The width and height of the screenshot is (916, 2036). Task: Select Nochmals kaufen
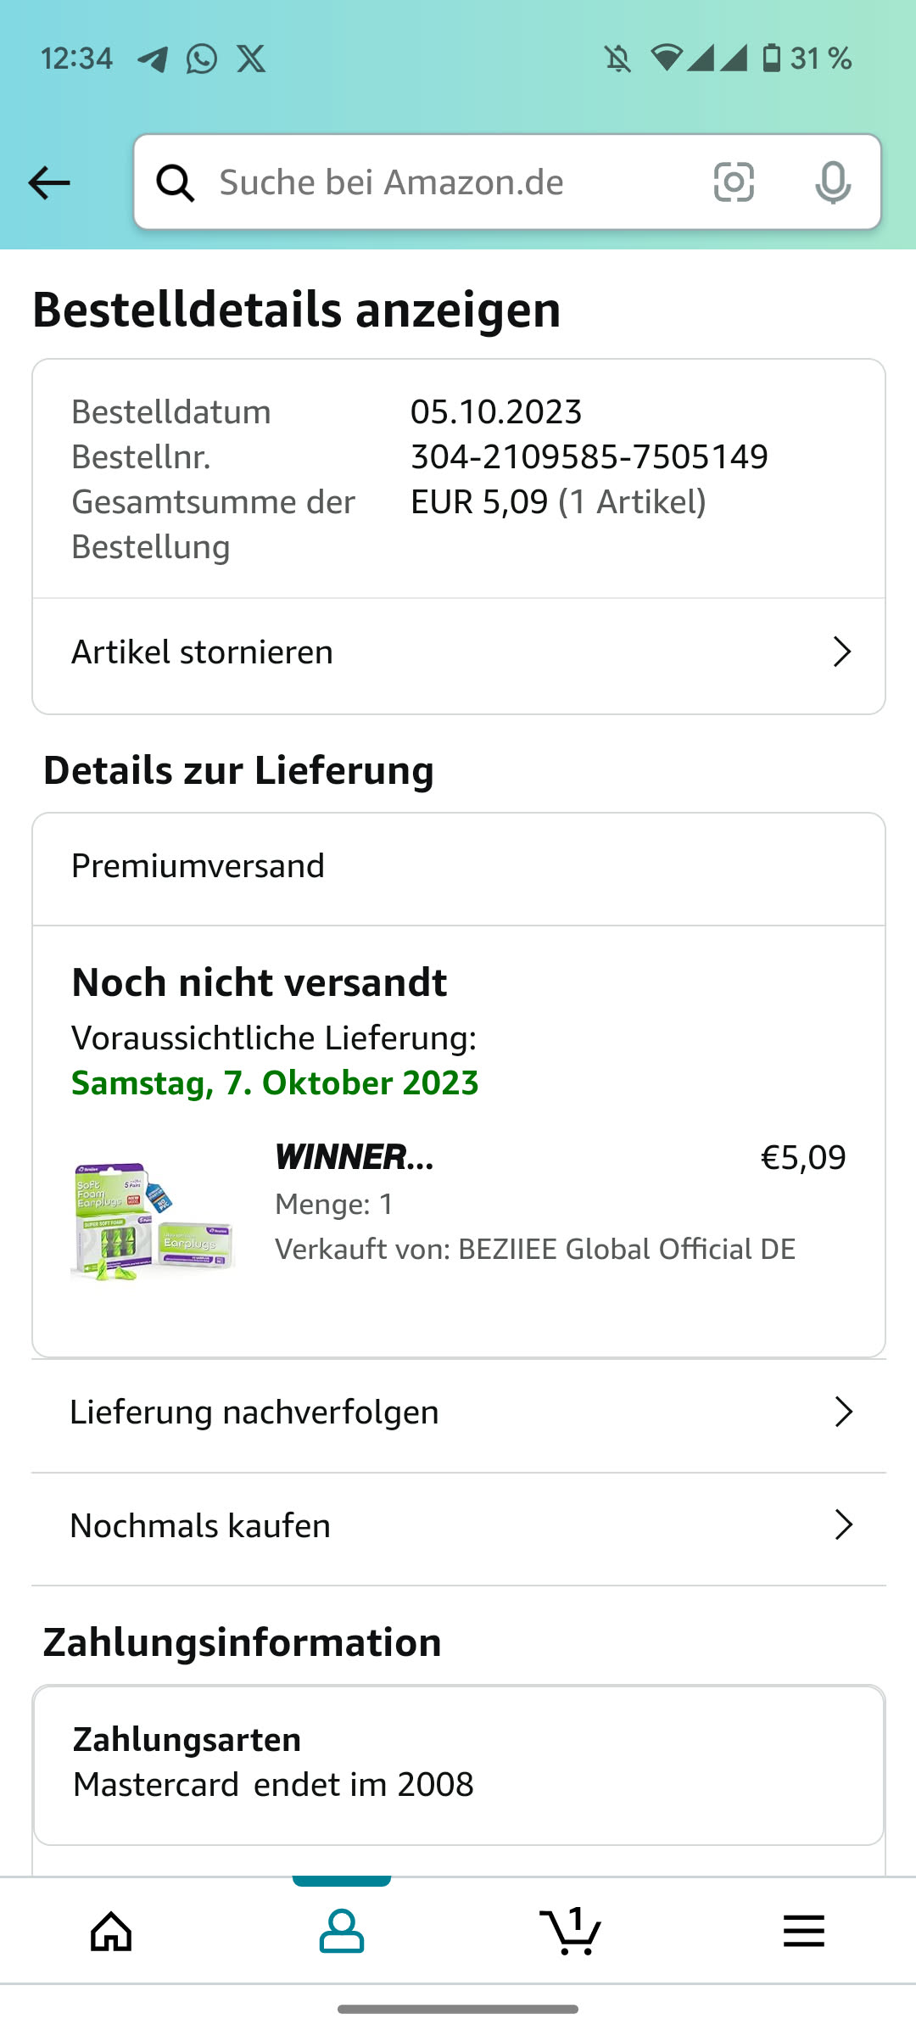coord(200,1525)
